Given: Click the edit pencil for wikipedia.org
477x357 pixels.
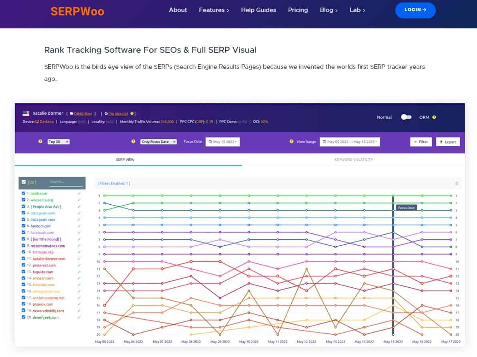Looking at the screenshot, I should 79,200.
